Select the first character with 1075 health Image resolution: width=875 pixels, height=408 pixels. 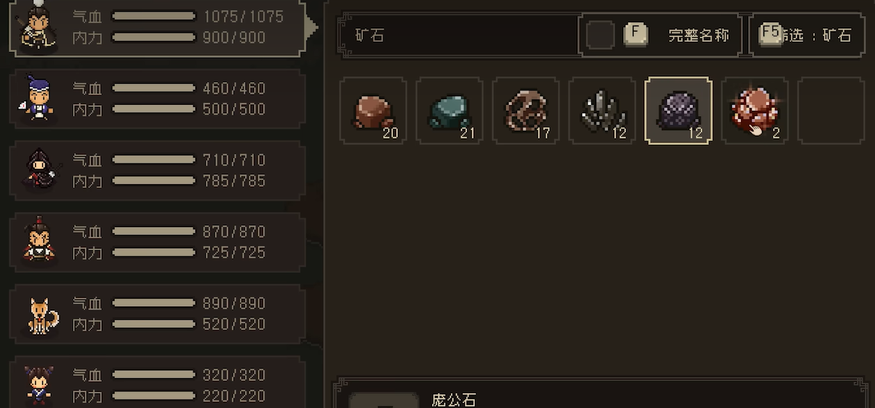[158, 27]
